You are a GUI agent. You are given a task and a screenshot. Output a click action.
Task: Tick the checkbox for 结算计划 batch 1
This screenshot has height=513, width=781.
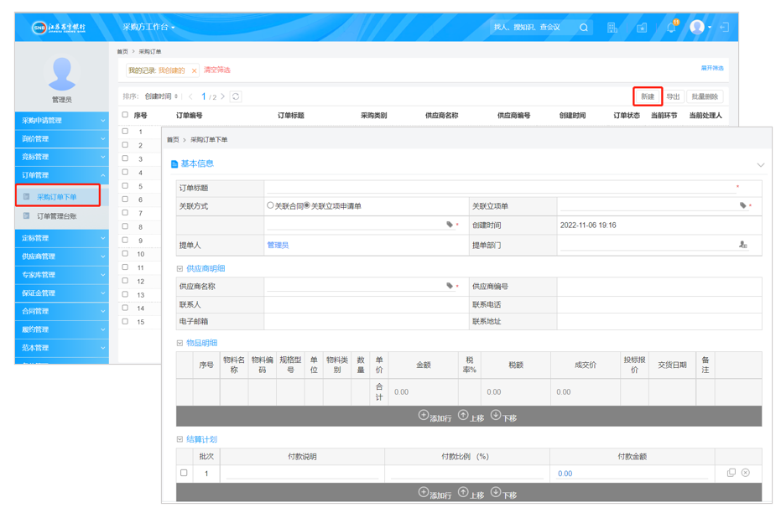click(x=184, y=473)
